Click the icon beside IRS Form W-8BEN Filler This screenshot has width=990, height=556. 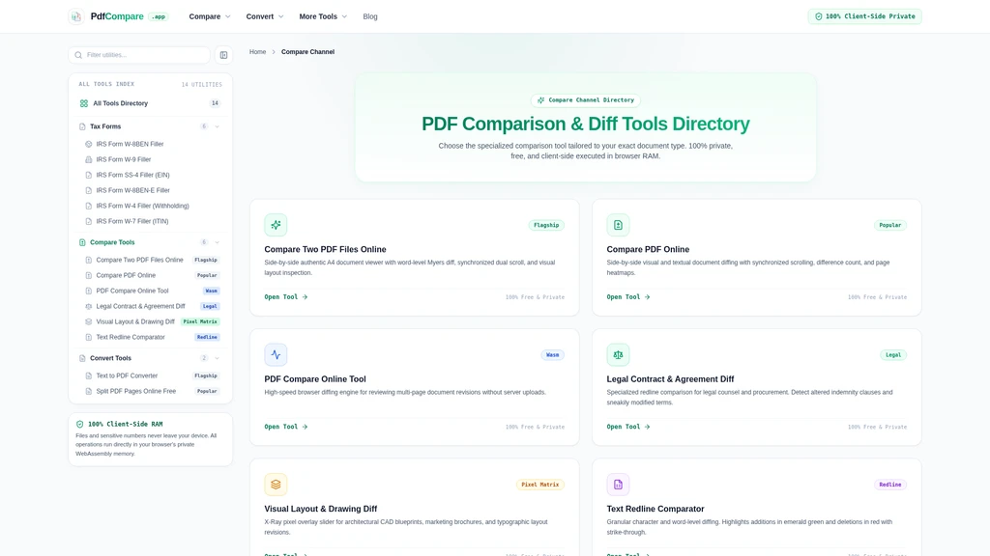click(88, 145)
